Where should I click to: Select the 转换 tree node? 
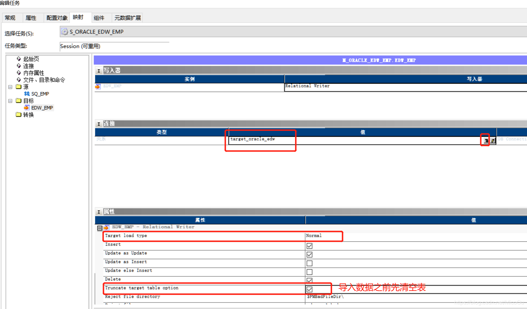[x=29, y=115]
